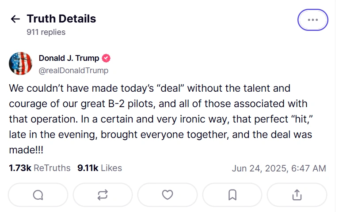Viewport: 339px width, 212px height.
Task: Like the post with the heart icon
Action: click(x=167, y=194)
